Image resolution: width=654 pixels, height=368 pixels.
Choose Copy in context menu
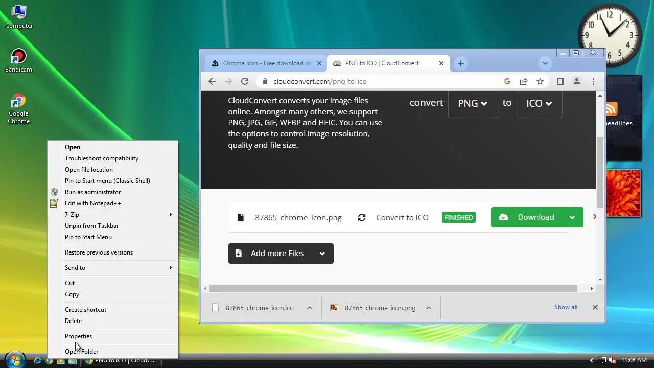click(112, 294)
